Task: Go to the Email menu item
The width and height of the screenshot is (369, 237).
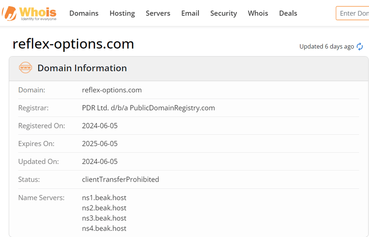Action: [190, 13]
